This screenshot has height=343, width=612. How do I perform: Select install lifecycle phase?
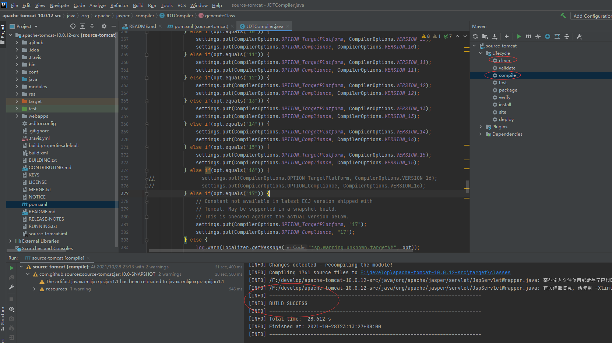(504, 105)
